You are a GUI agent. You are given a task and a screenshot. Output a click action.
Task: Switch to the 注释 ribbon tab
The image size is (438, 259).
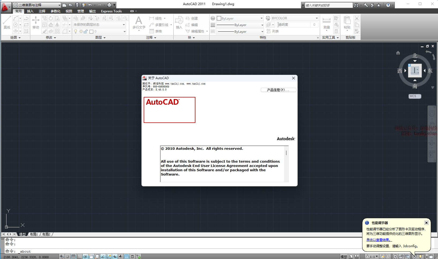tap(42, 11)
